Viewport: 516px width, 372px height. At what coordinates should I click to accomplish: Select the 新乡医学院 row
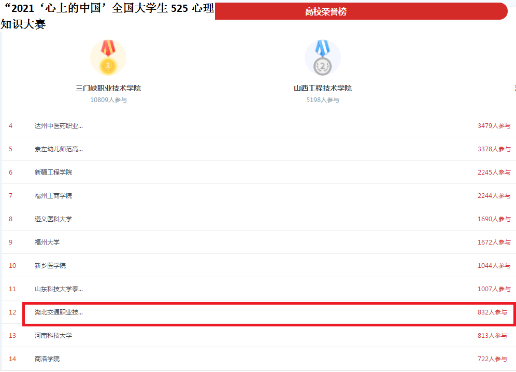click(259, 266)
